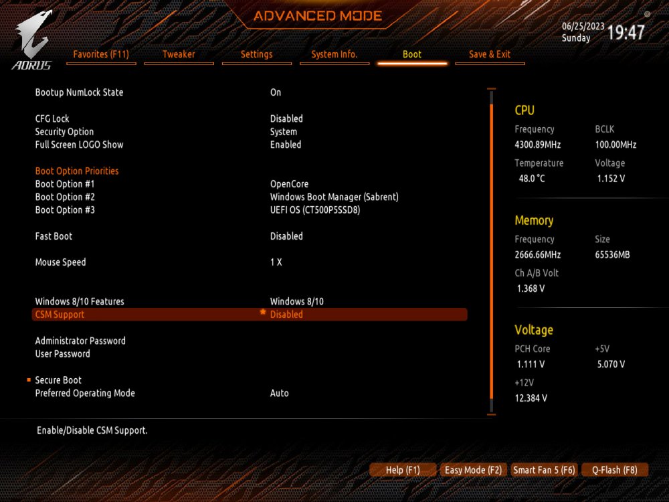Change Preferred Operating Mode Auto value
The width and height of the screenshot is (669, 502).
(280, 393)
